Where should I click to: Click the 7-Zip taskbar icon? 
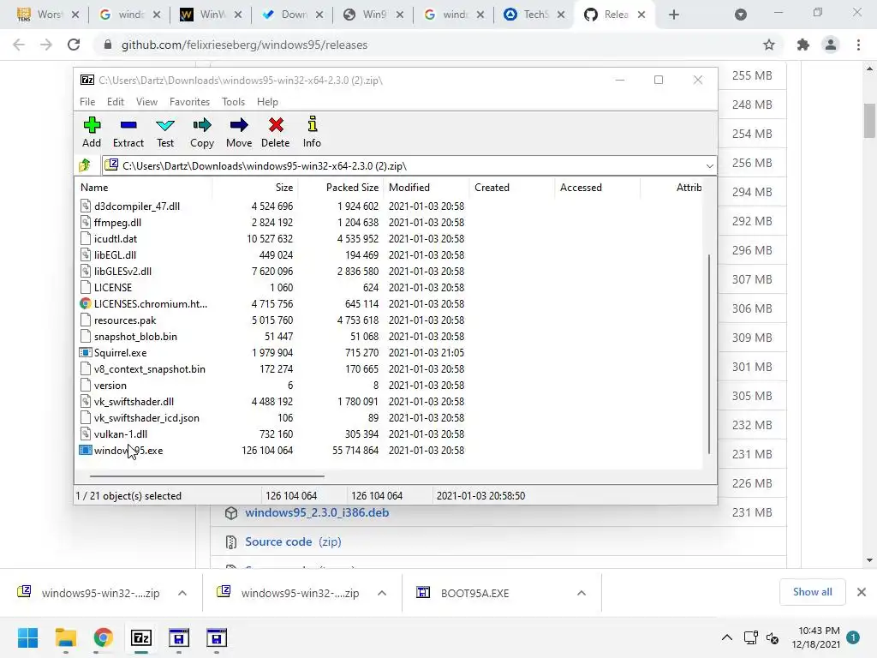141,637
